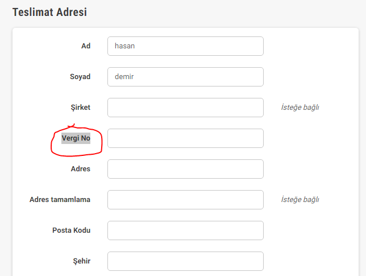Click the Posta Kodu label

[x=72, y=230]
